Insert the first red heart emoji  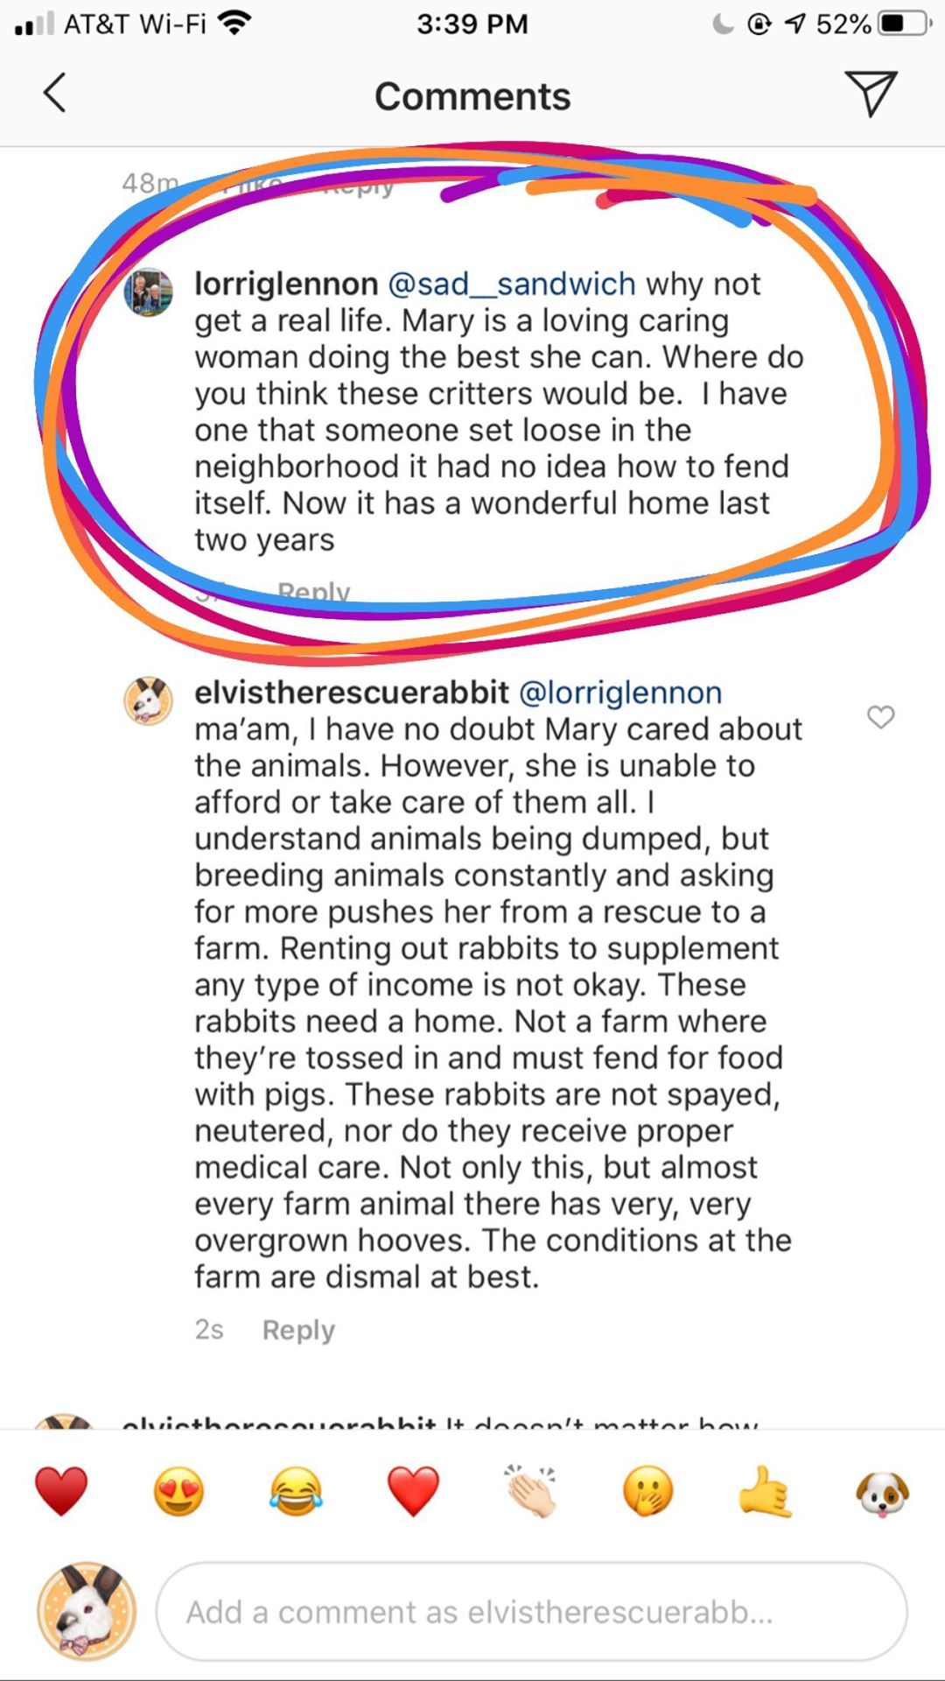(x=61, y=1492)
